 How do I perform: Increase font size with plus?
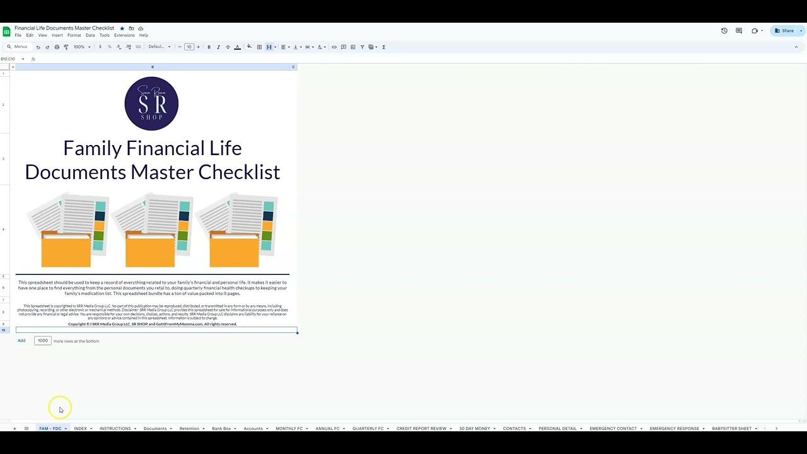(x=198, y=47)
